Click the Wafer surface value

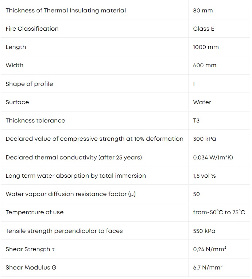202,102
